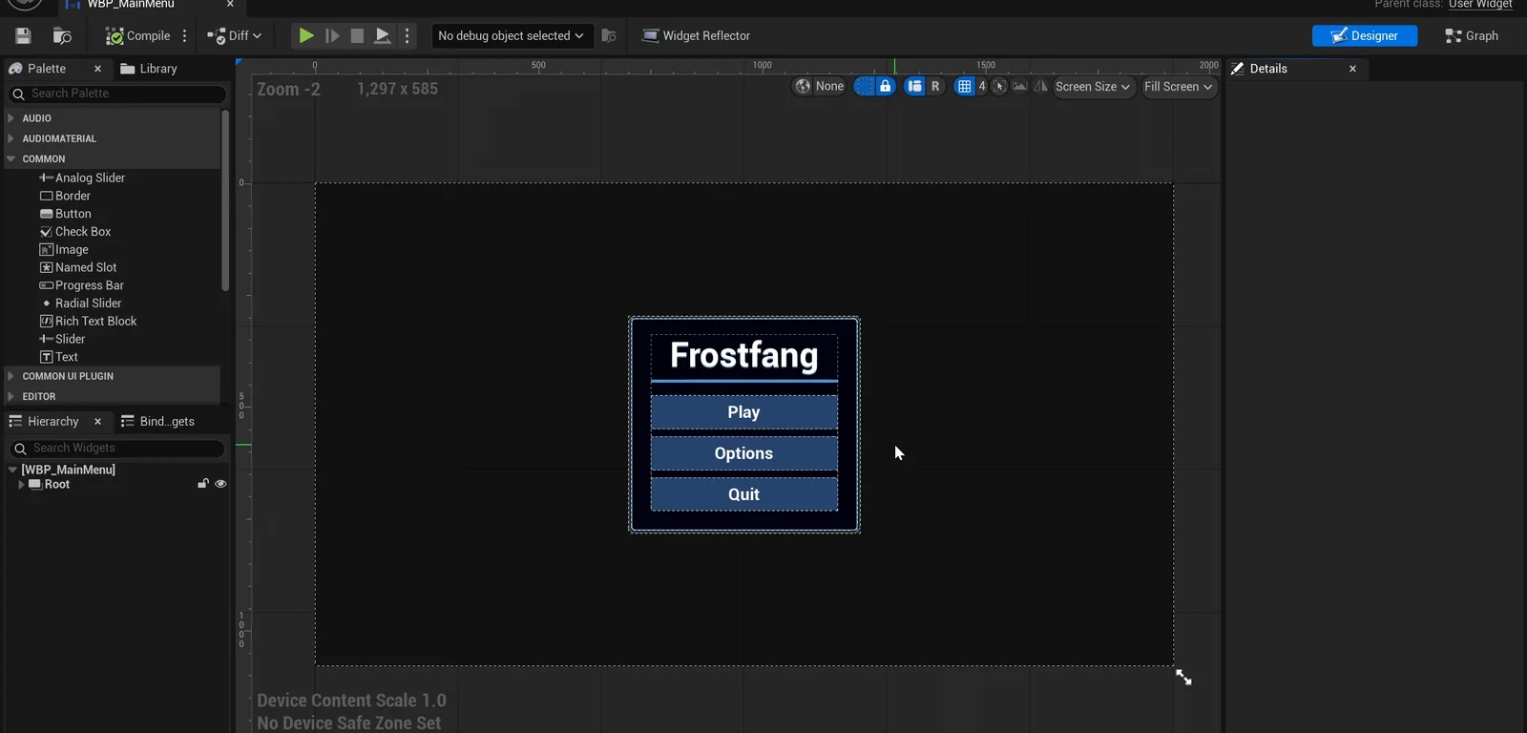Expand the Root widget in hierarchy
Viewport: 1527px width, 733px height.
pos(21,485)
